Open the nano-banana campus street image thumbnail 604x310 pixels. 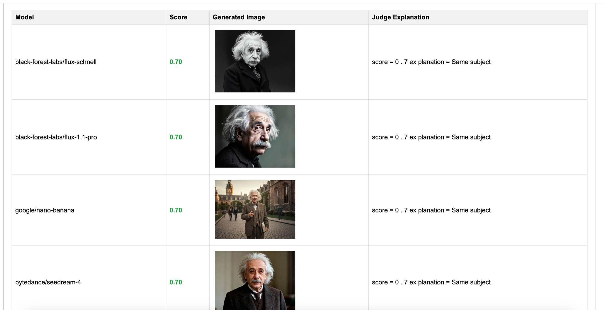255,209
